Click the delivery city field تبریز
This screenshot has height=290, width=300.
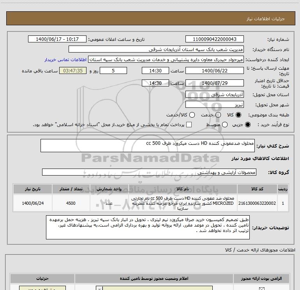point(214,105)
